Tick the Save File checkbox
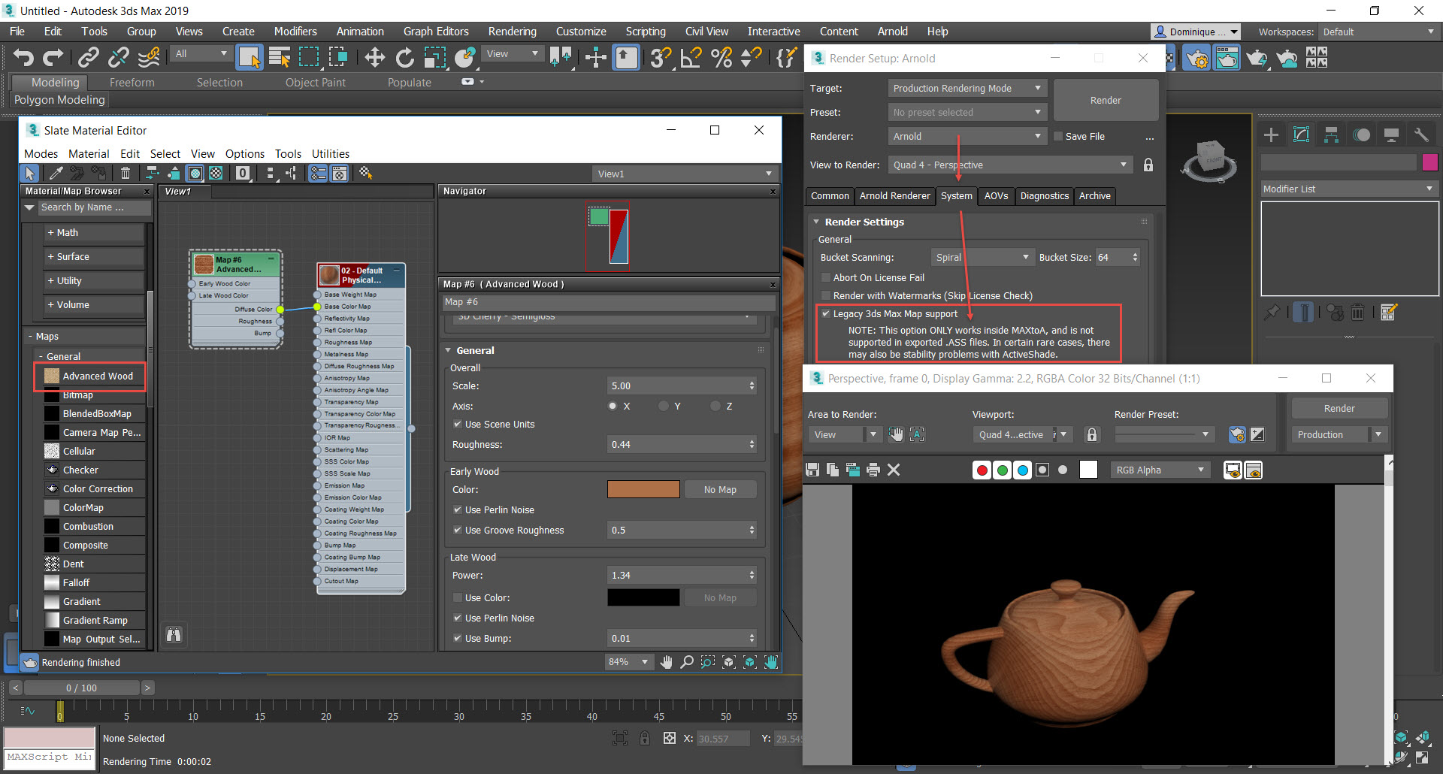1443x774 pixels. [x=1058, y=137]
